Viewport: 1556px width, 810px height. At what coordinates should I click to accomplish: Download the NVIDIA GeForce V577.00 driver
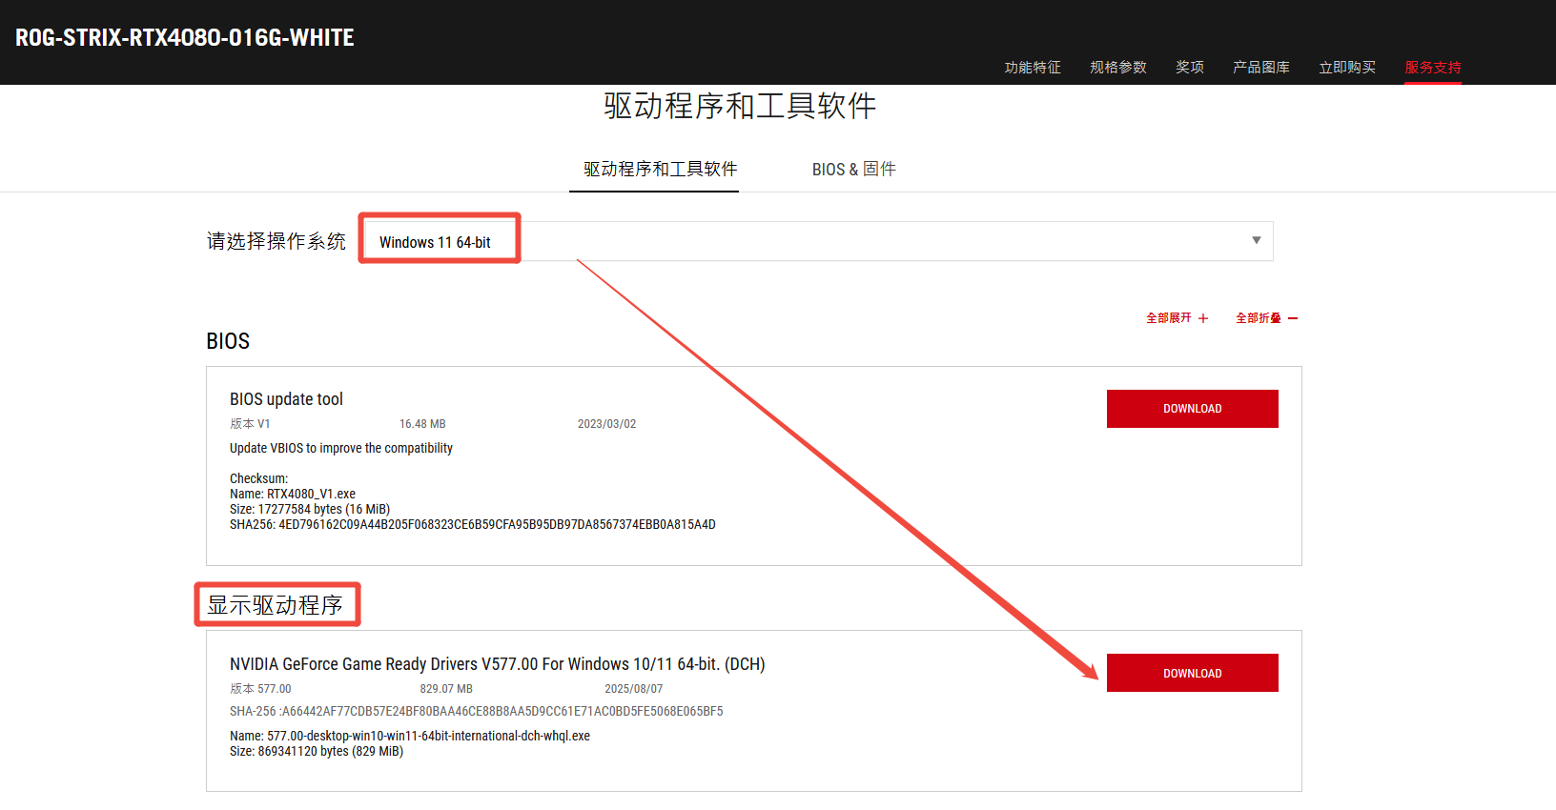(x=1192, y=673)
